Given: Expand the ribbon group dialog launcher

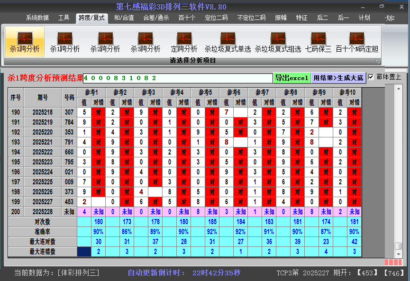Looking at the screenshot, I should click(377, 61).
